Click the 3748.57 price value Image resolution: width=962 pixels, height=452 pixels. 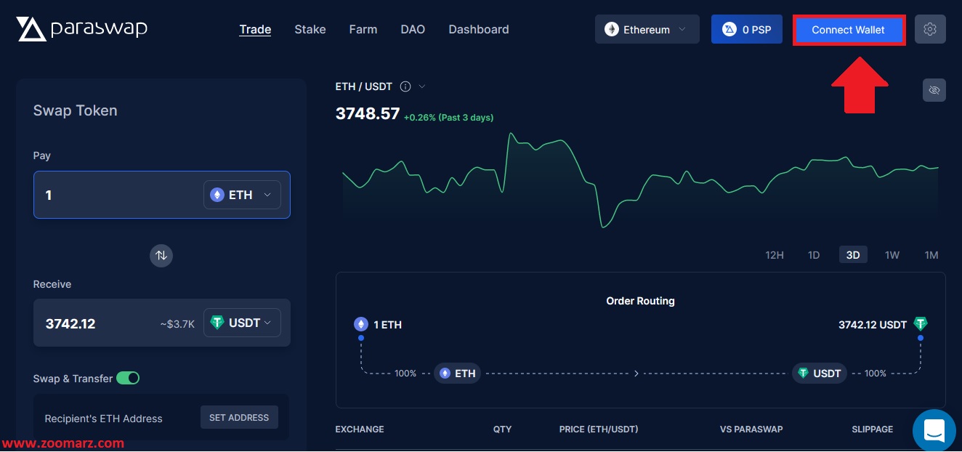click(368, 113)
